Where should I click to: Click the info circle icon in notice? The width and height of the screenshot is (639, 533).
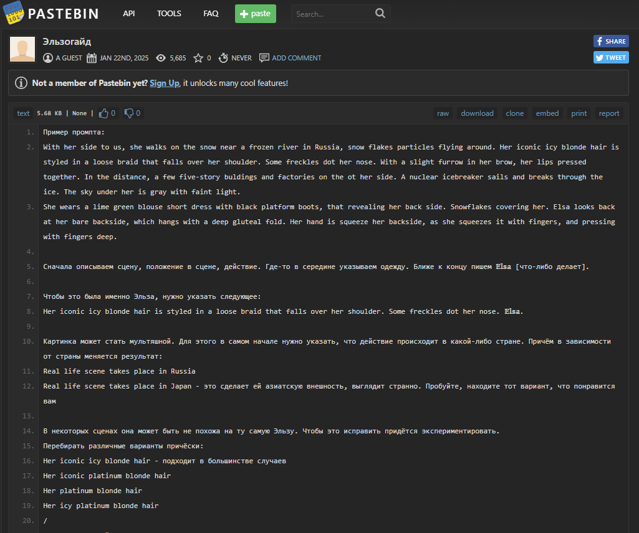(21, 83)
